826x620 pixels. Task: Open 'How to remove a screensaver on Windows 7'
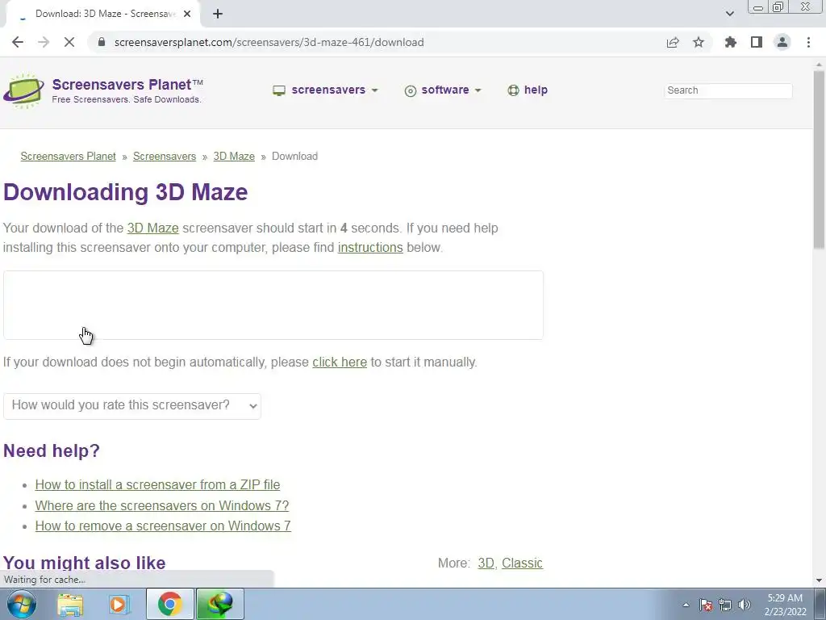click(163, 526)
